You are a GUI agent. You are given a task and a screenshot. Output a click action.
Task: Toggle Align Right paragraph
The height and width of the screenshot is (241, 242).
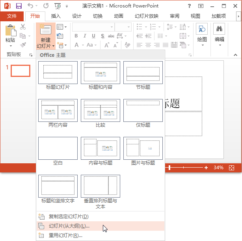[x=157, y=45]
